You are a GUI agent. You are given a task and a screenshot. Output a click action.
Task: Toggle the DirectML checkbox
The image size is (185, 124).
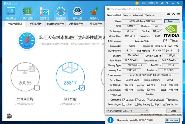[167, 100]
